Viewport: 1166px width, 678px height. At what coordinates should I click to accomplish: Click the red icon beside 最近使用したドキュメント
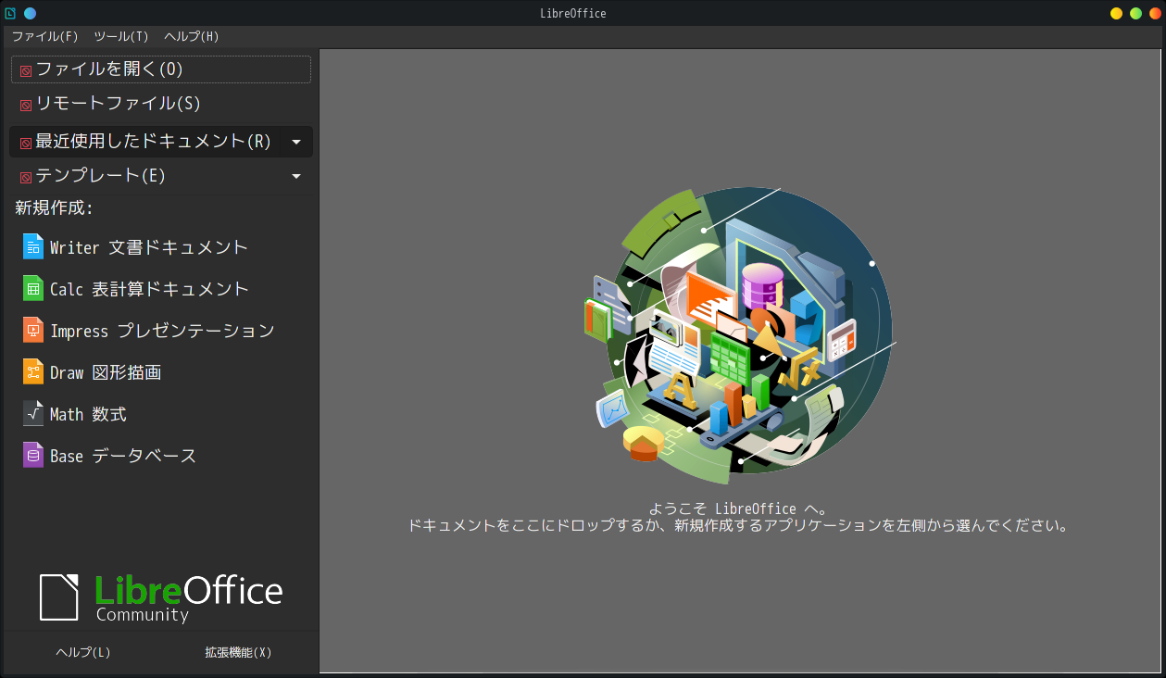(x=26, y=143)
